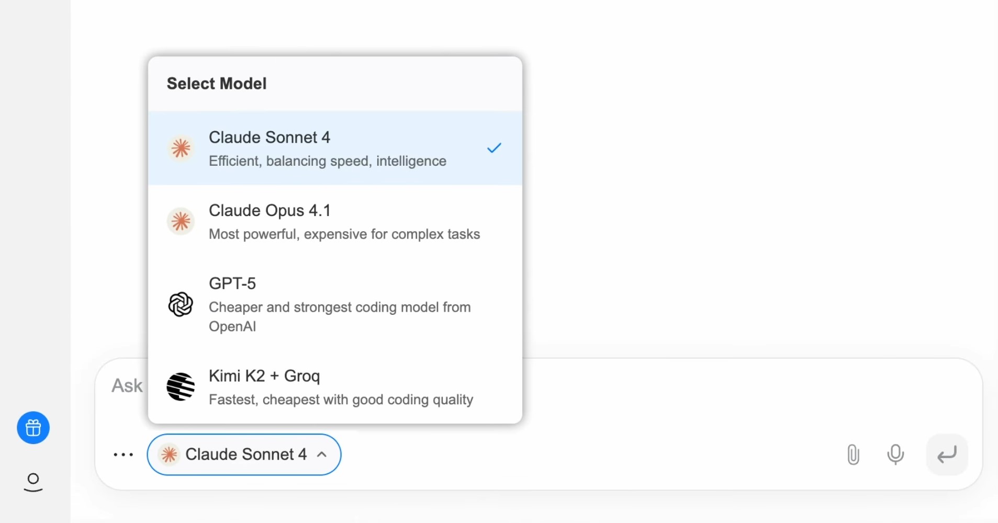Open the user profile icon in sidebar
This screenshot has height=523, width=998.
click(x=33, y=482)
